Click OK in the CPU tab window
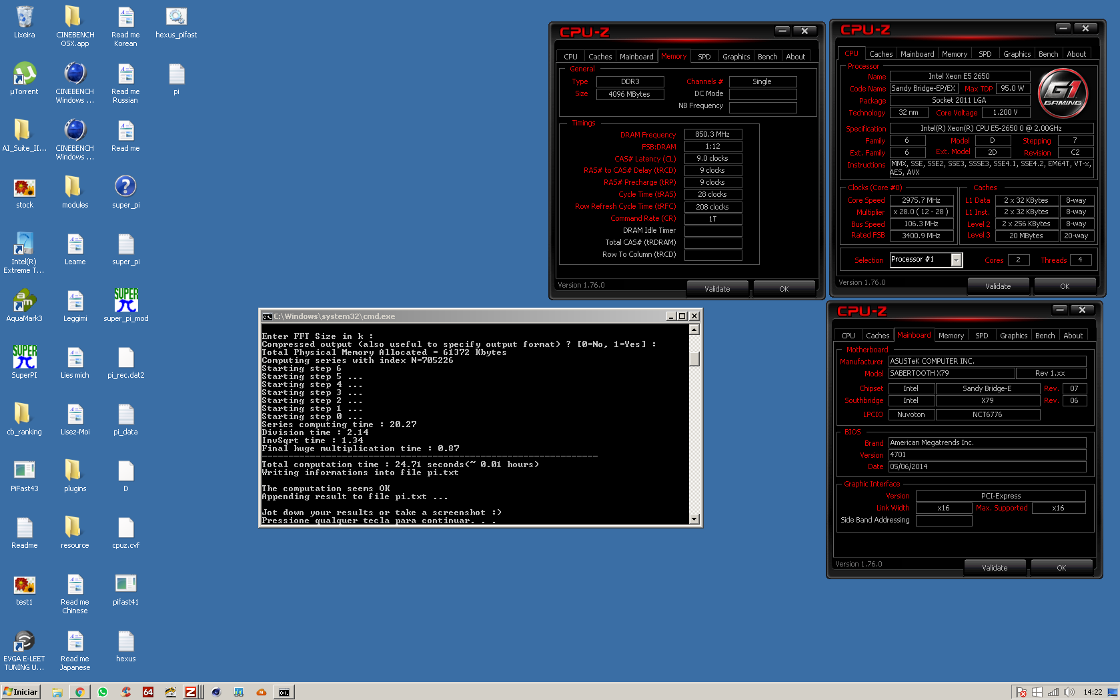1120x700 pixels. coord(1065,286)
